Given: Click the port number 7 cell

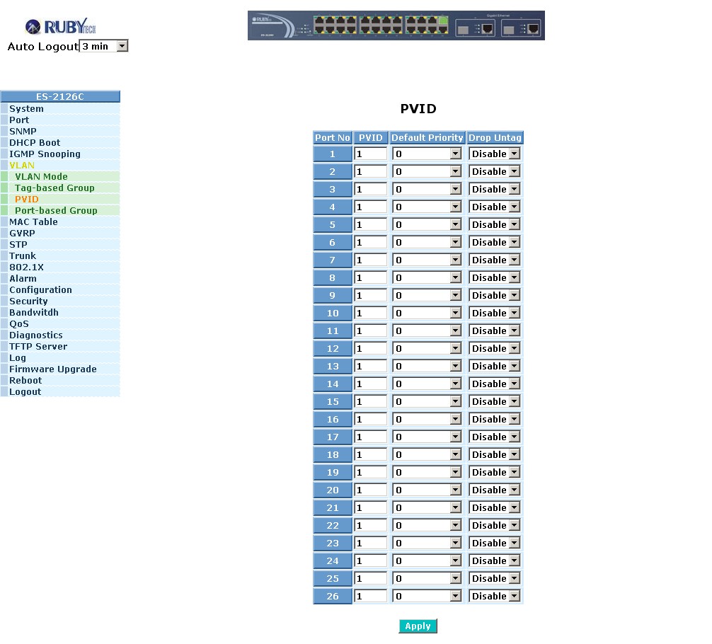Looking at the screenshot, I should pos(333,260).
